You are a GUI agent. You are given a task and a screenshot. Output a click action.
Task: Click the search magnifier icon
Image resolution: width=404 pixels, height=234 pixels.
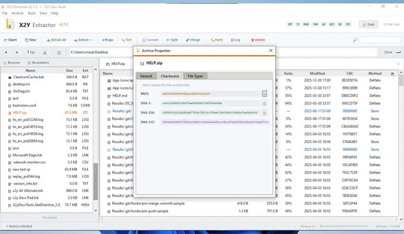355,40
